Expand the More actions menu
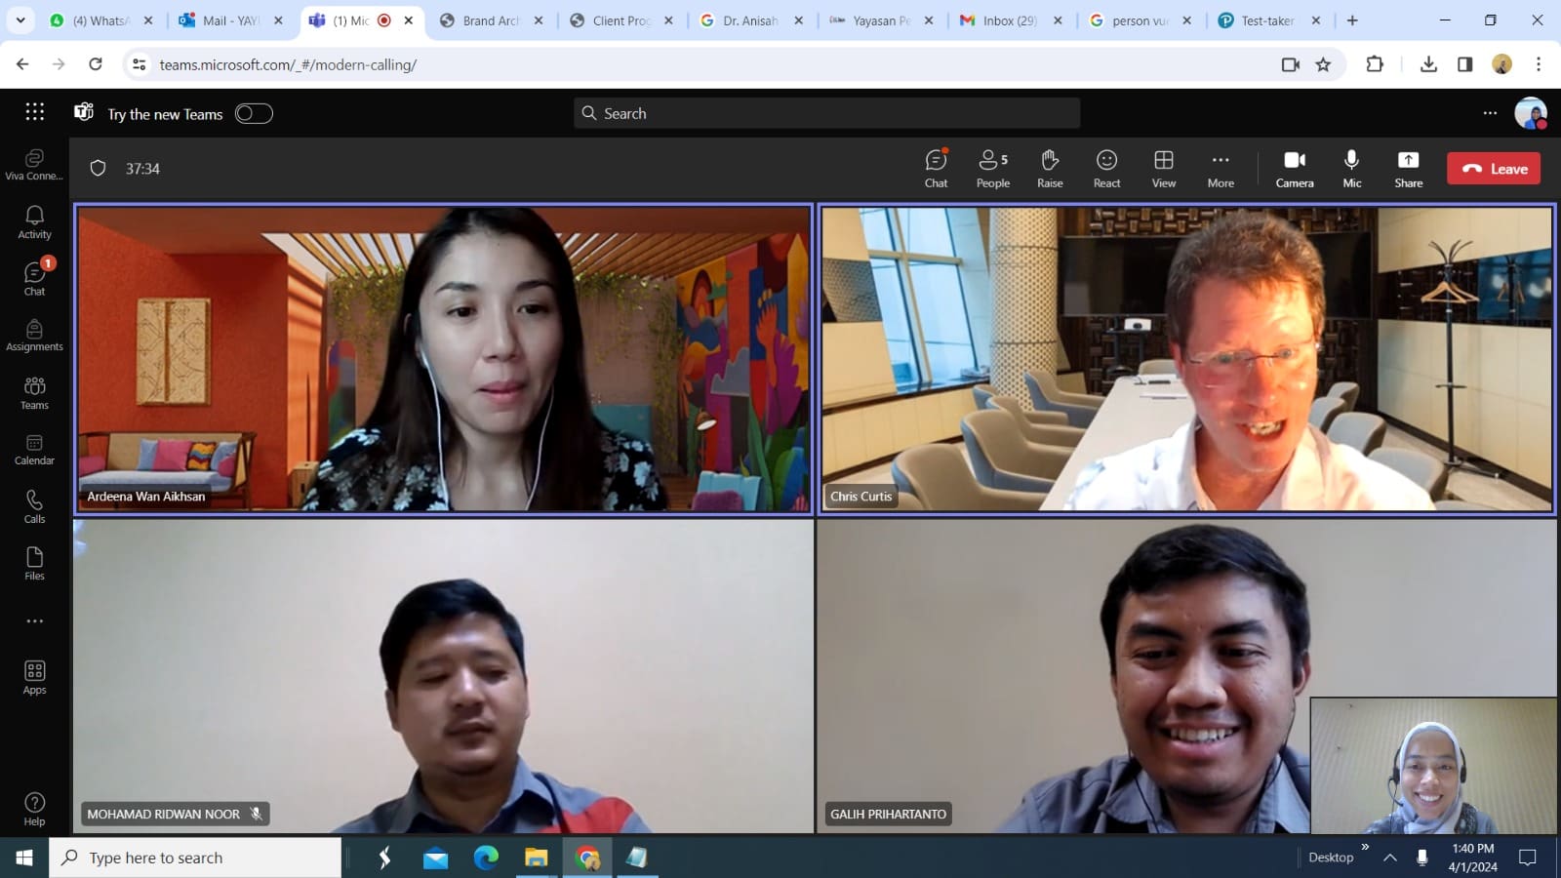Viewport: 1561px width, 878px height. click(1221, 168)
